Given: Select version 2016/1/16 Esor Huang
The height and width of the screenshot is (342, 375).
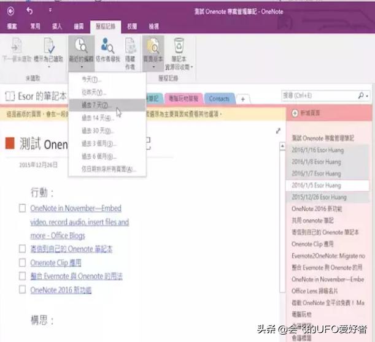Looking at the screenshot, I should point(327,150).
